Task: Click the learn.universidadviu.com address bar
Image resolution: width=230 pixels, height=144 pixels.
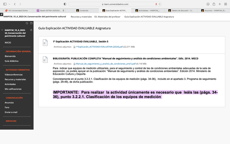Action: point(115,4)
